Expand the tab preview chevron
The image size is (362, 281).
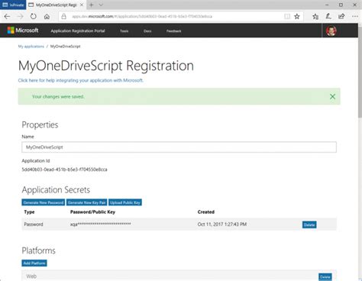click(x=101, y=5)
